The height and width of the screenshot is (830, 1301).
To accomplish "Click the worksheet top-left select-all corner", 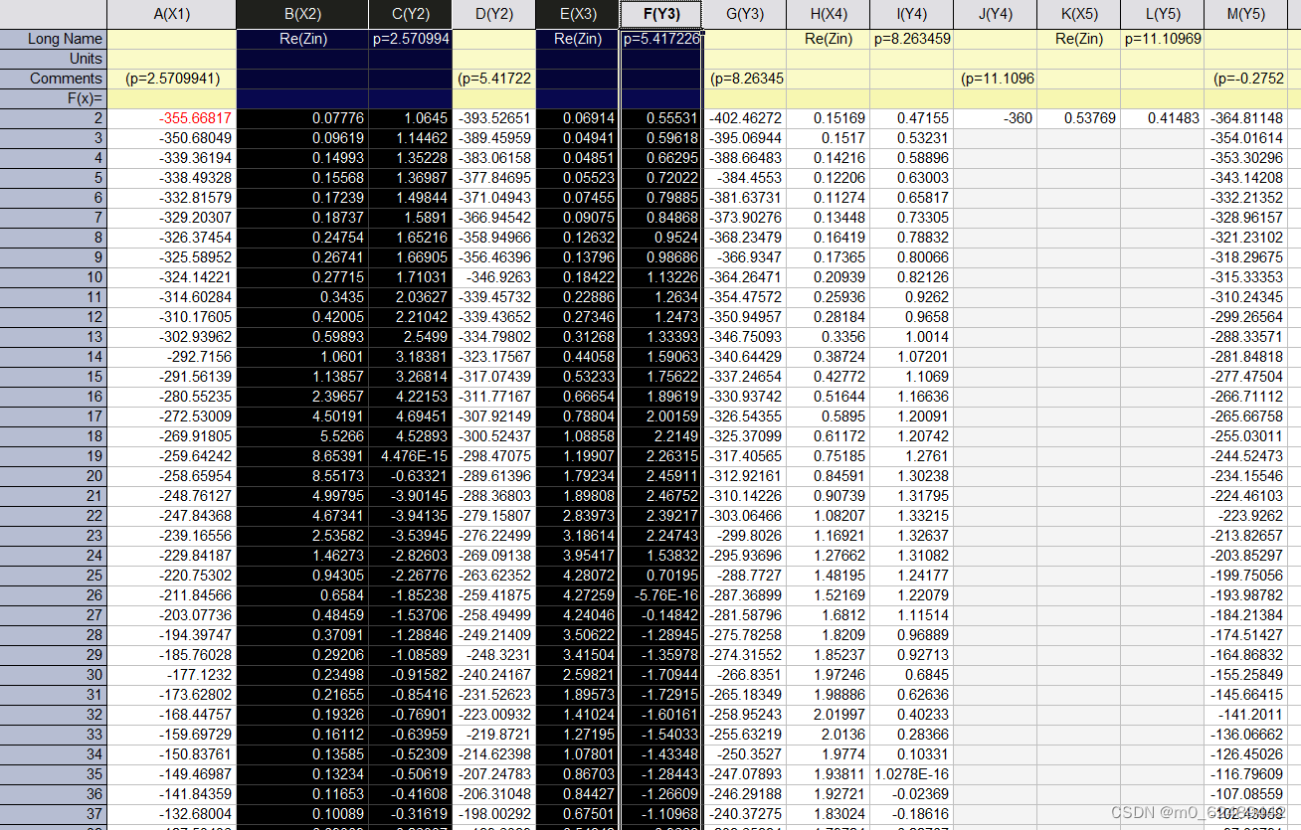I will (x=54, y=14).
